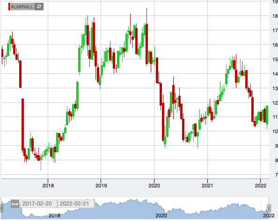Screen dimensions: 278x221
Task: Toggle the ALMIRALL series legend label
Action: 22,7
